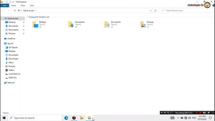Click the taskbar search box
The height and width of the screenshot is (121, 215).
[x=35, y=118]
